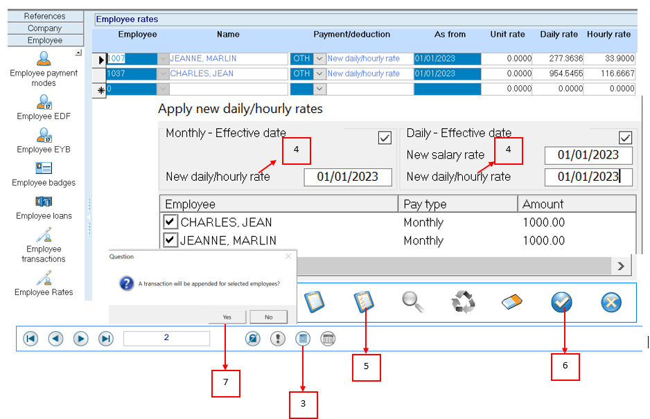
Task: Click Monthly New daily/hourly rate date field
Action: (348, 177)
